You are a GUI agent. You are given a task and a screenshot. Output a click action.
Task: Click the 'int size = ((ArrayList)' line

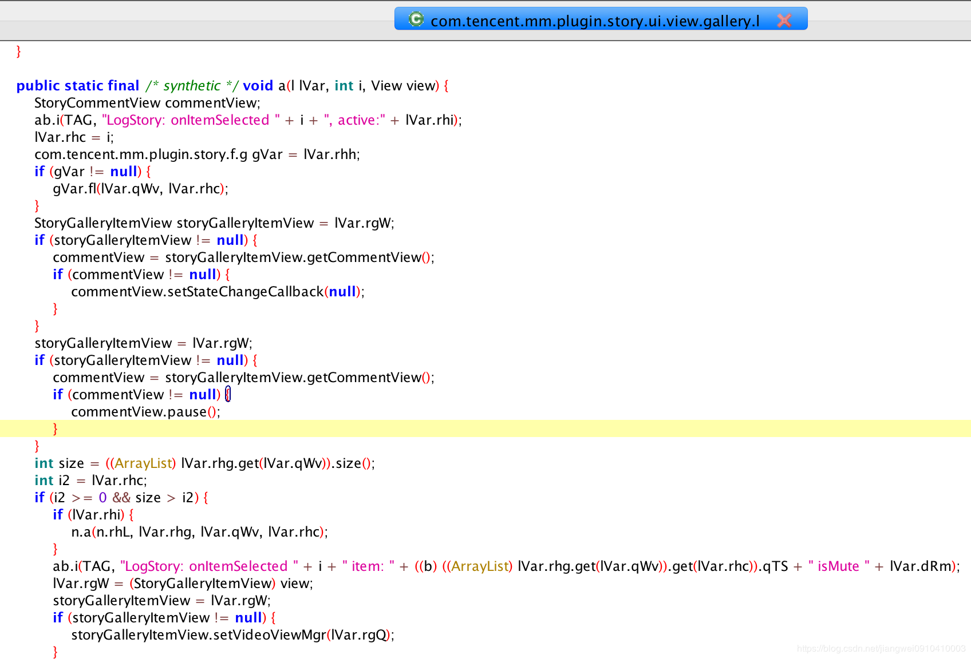coord(204,463)
